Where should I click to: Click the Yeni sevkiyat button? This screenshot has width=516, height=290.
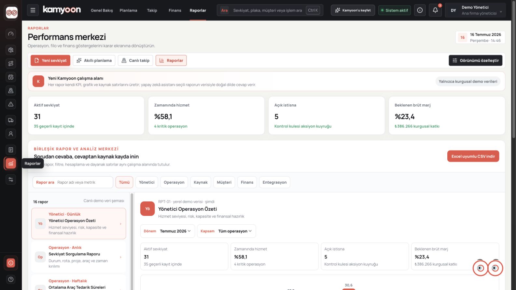click(50, 60)
